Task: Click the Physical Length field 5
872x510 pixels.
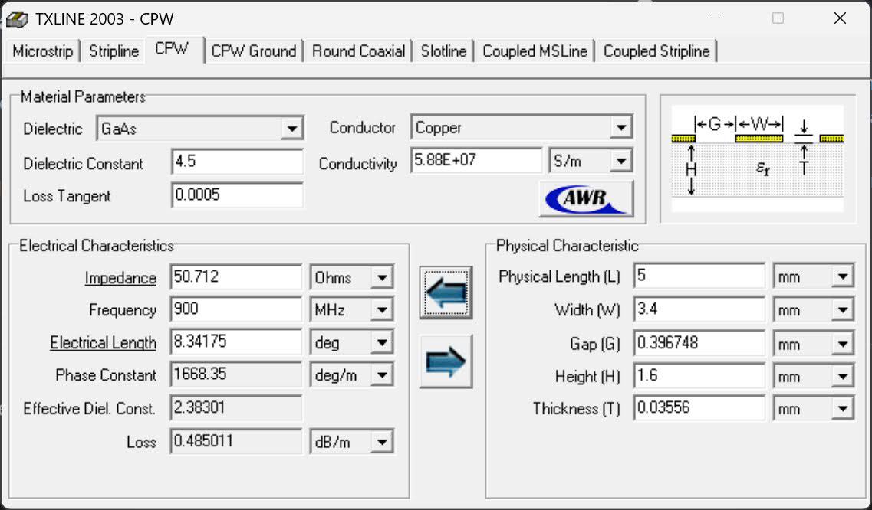Action: click(699, 276)
